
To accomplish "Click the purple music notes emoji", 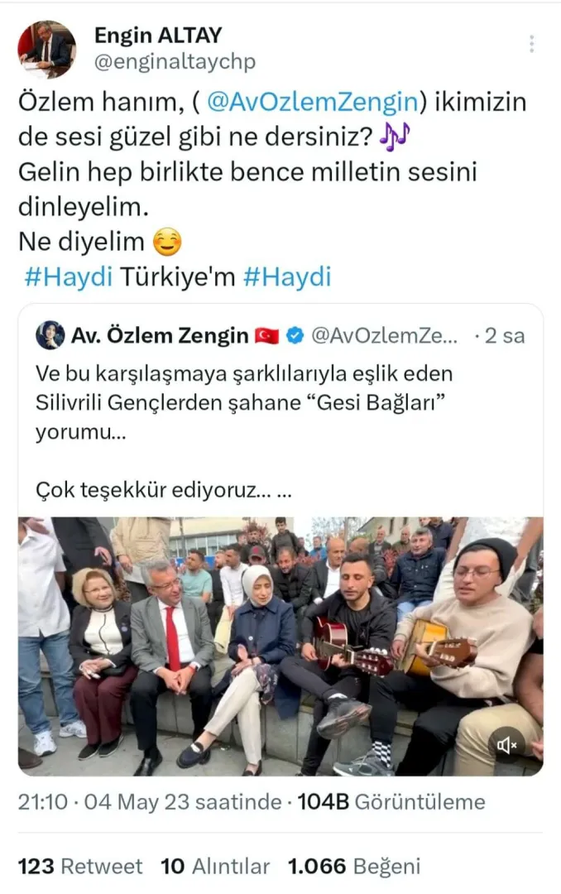I will coord(395,137).
